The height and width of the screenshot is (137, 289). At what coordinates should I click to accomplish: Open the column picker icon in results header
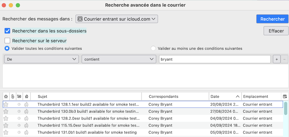285,96
